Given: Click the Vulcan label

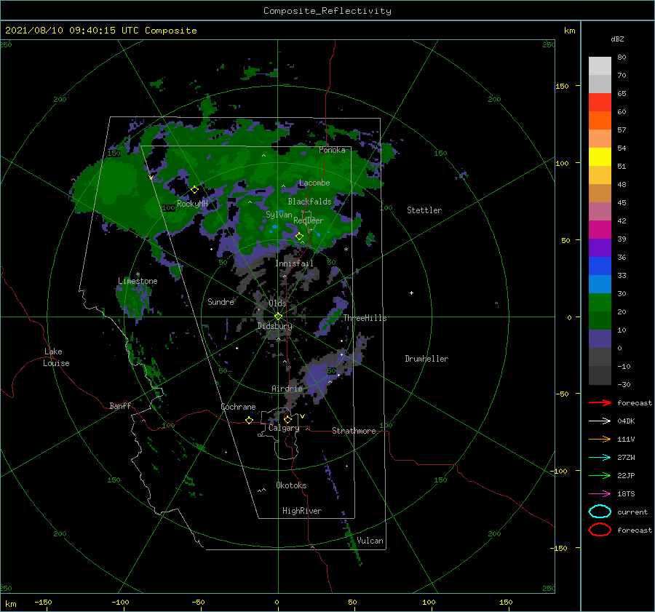Looking at the screenshot, I should pos(370,541).
